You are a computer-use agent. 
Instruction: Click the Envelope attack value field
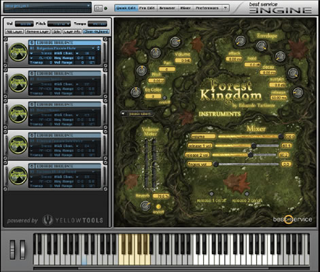pos(234,59)
